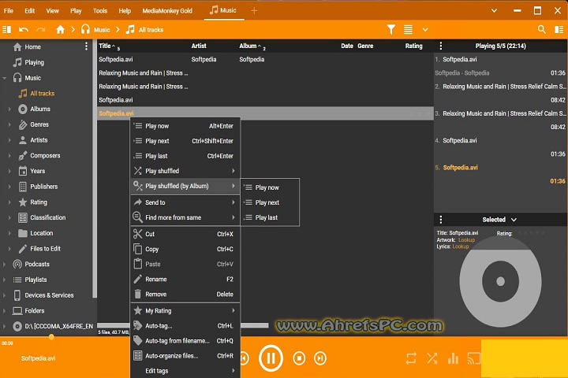
Task: Open the File menu
Action: (9, 11)
